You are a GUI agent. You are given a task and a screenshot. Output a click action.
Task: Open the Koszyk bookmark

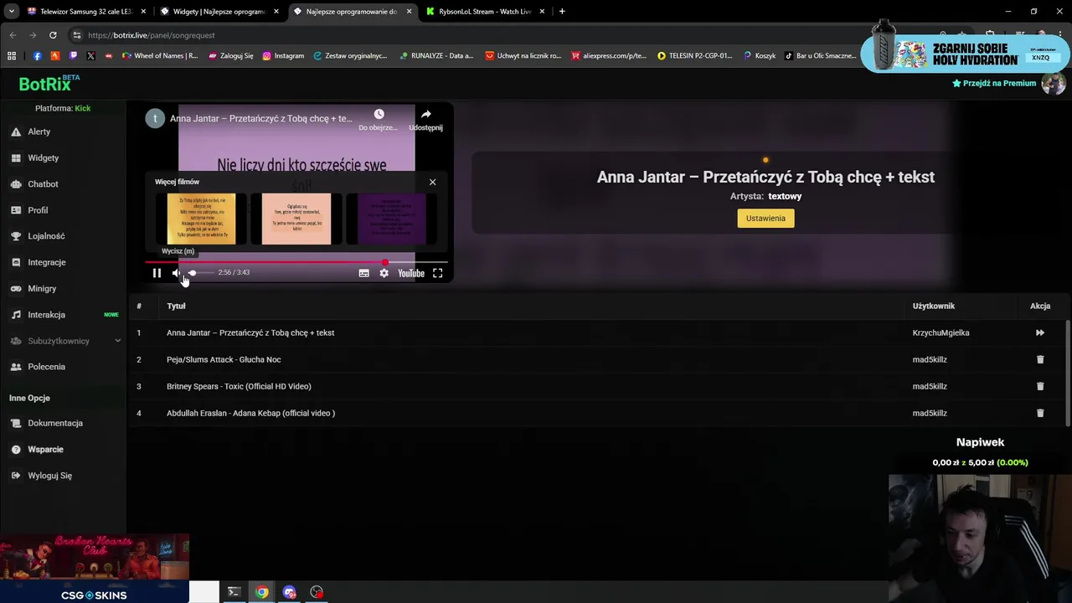point(760,56)
